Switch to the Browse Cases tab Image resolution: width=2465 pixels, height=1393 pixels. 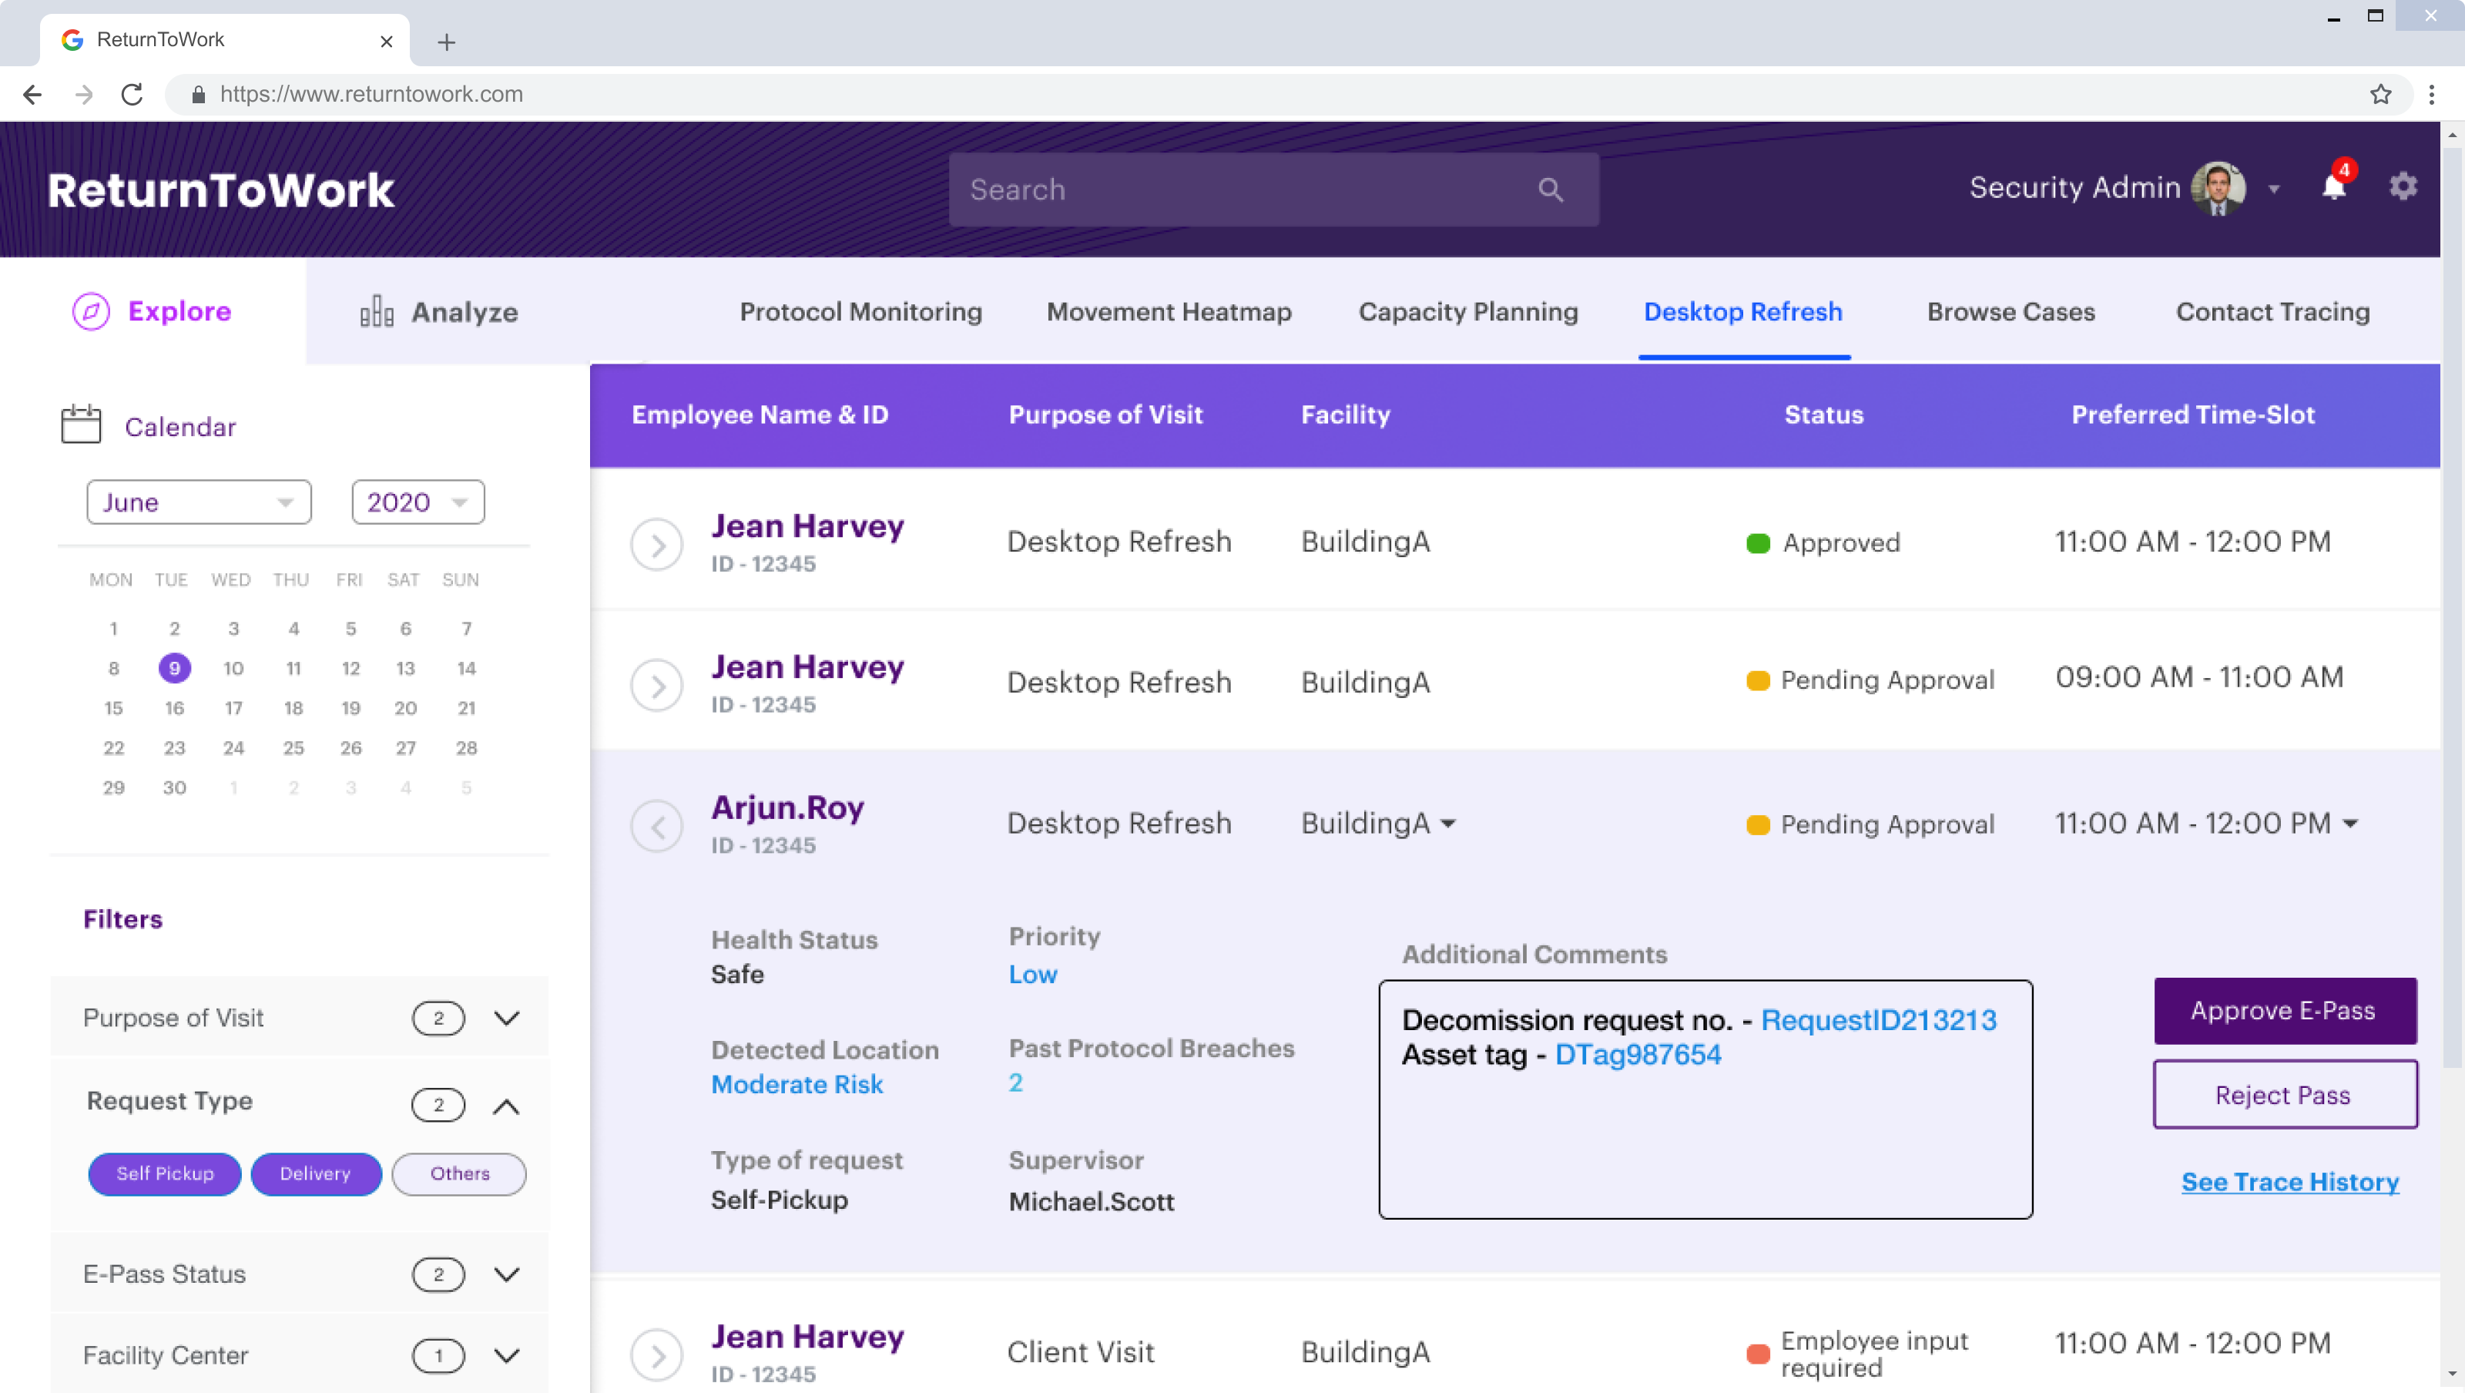[x=2011, y=312]
